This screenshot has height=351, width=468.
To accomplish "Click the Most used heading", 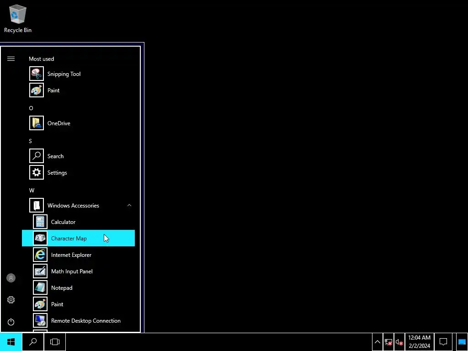I will pyautogui.click(x=42, y=59).
